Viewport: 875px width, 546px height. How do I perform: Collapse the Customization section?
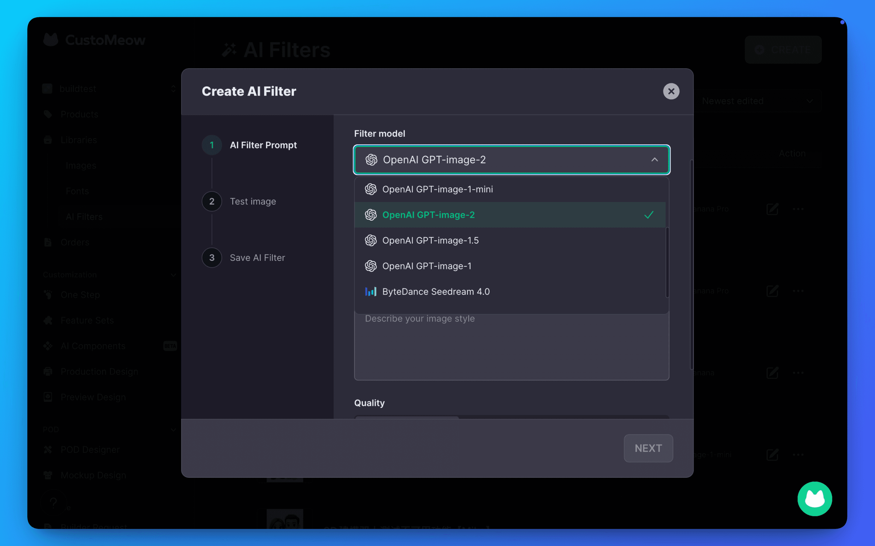pyautogui.click(x=173, y=275)
